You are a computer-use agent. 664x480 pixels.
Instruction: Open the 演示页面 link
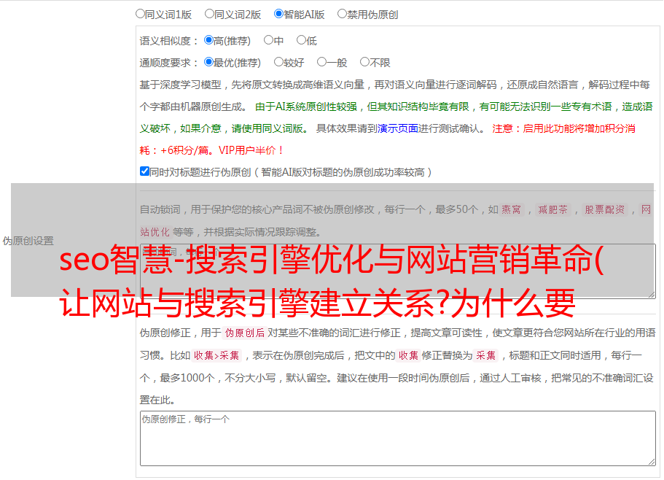pyautogui.click(x=398, y=128)
